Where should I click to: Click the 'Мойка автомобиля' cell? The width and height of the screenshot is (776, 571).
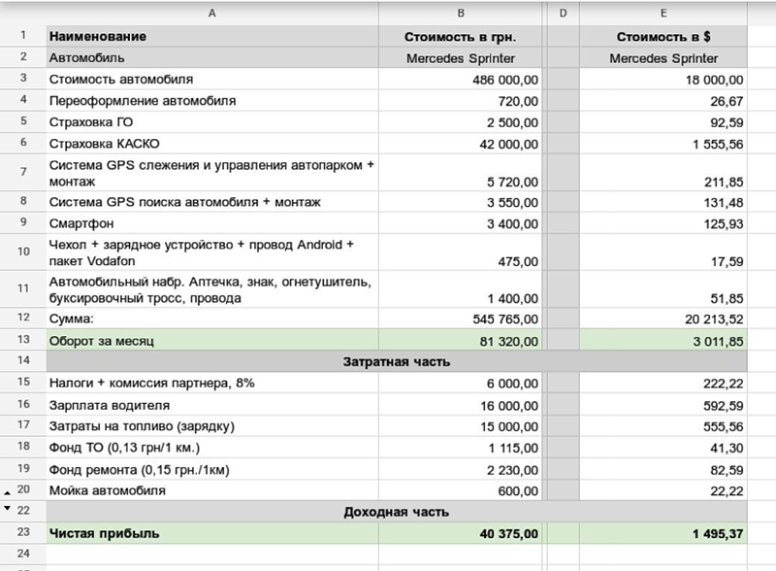[212, 490]
